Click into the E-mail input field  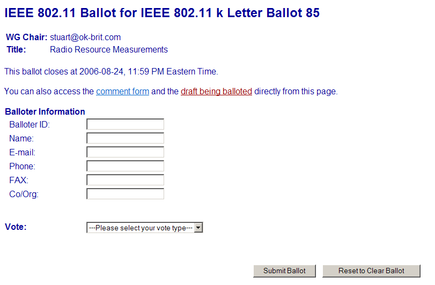coord(125,152)
